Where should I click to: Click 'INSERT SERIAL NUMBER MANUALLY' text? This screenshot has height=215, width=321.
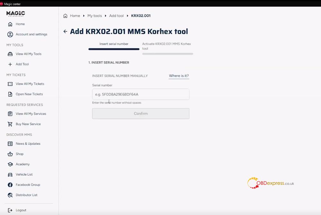tap(120, 76)
